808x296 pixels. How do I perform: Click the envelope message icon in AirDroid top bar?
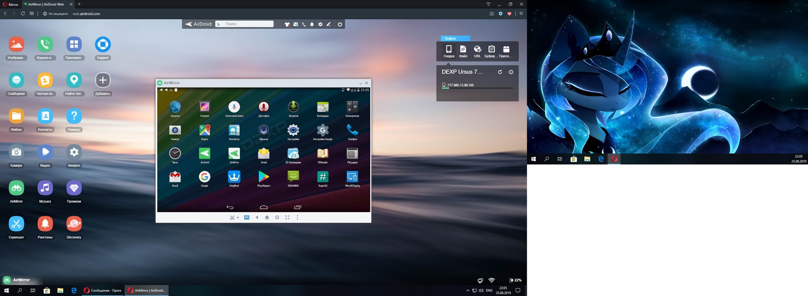point(296,24)
